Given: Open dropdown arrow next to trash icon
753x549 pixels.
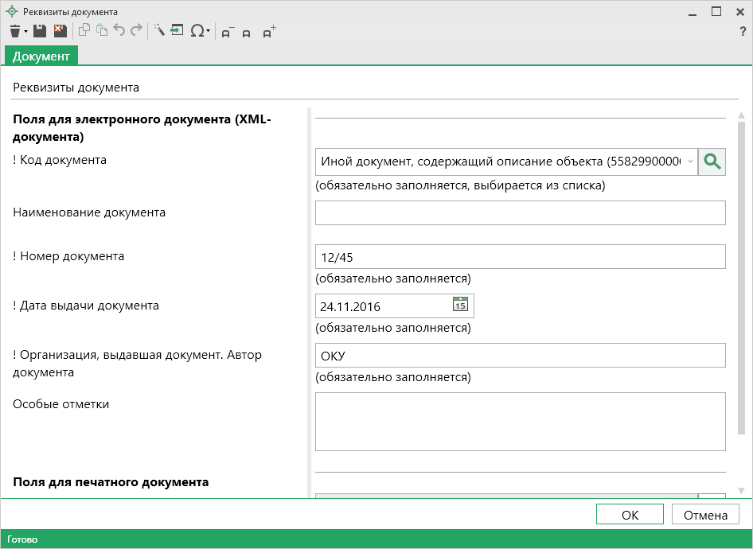Looking at the screenshot, I should (26, 32).
